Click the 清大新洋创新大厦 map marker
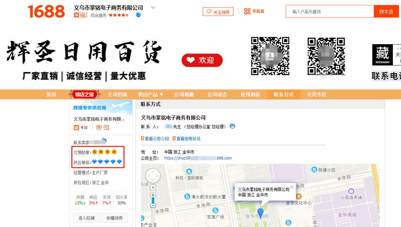 pyautogui.click(x=188, y=196)
